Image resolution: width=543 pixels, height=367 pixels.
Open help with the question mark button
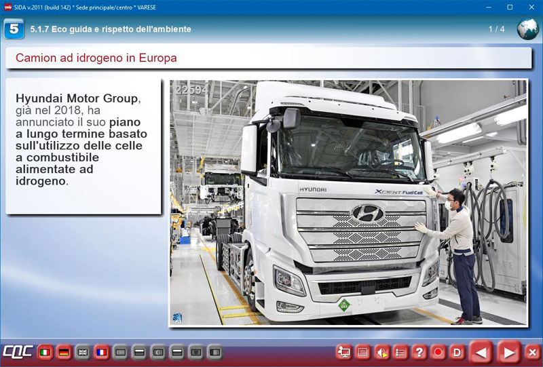point(419,352)
